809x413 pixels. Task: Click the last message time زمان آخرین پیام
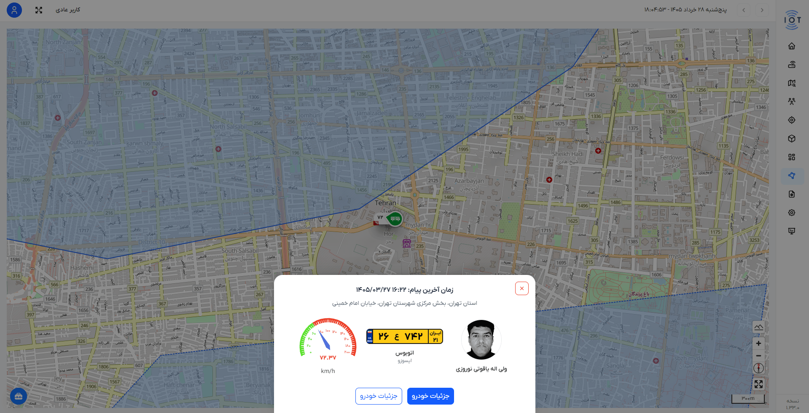coord(405,290)
